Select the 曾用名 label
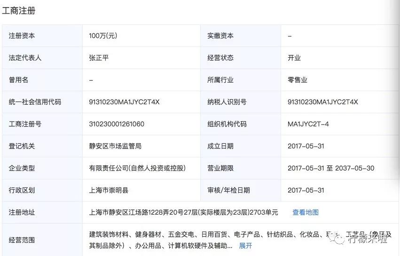Viewport: 400px width, 256px height. coord(18,80)
